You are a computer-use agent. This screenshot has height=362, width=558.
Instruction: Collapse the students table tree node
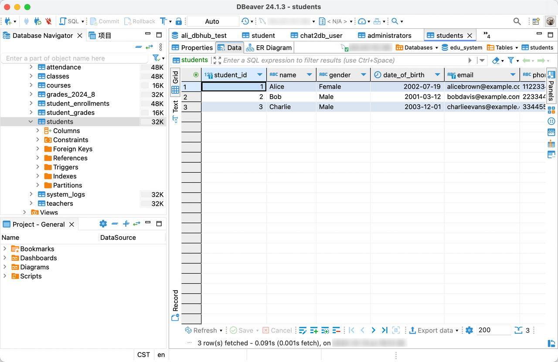pos(31,122)
